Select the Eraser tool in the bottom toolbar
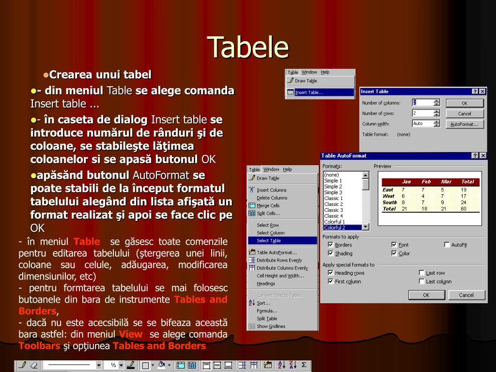The image size is (496, 372). [x=34, y=365]
